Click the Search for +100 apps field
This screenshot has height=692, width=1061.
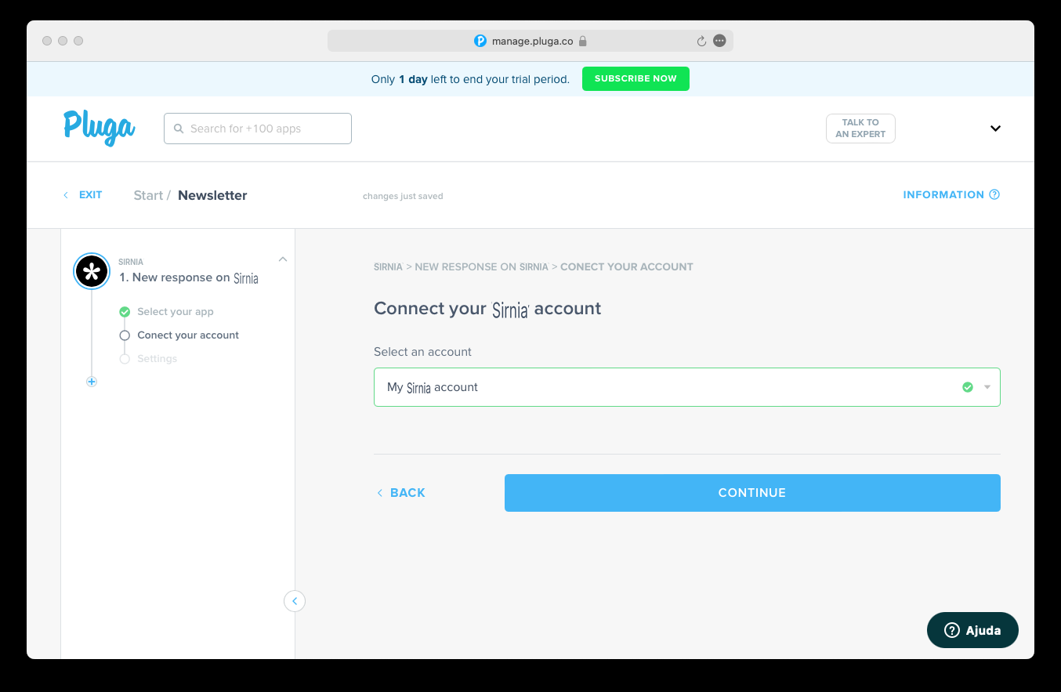258,129
